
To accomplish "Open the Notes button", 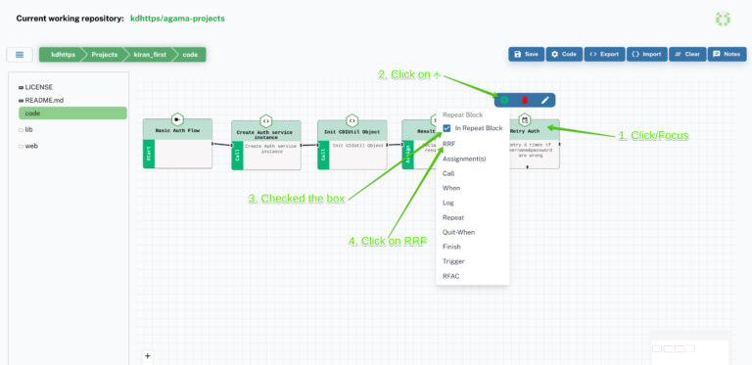I will (x=728, y=54).
